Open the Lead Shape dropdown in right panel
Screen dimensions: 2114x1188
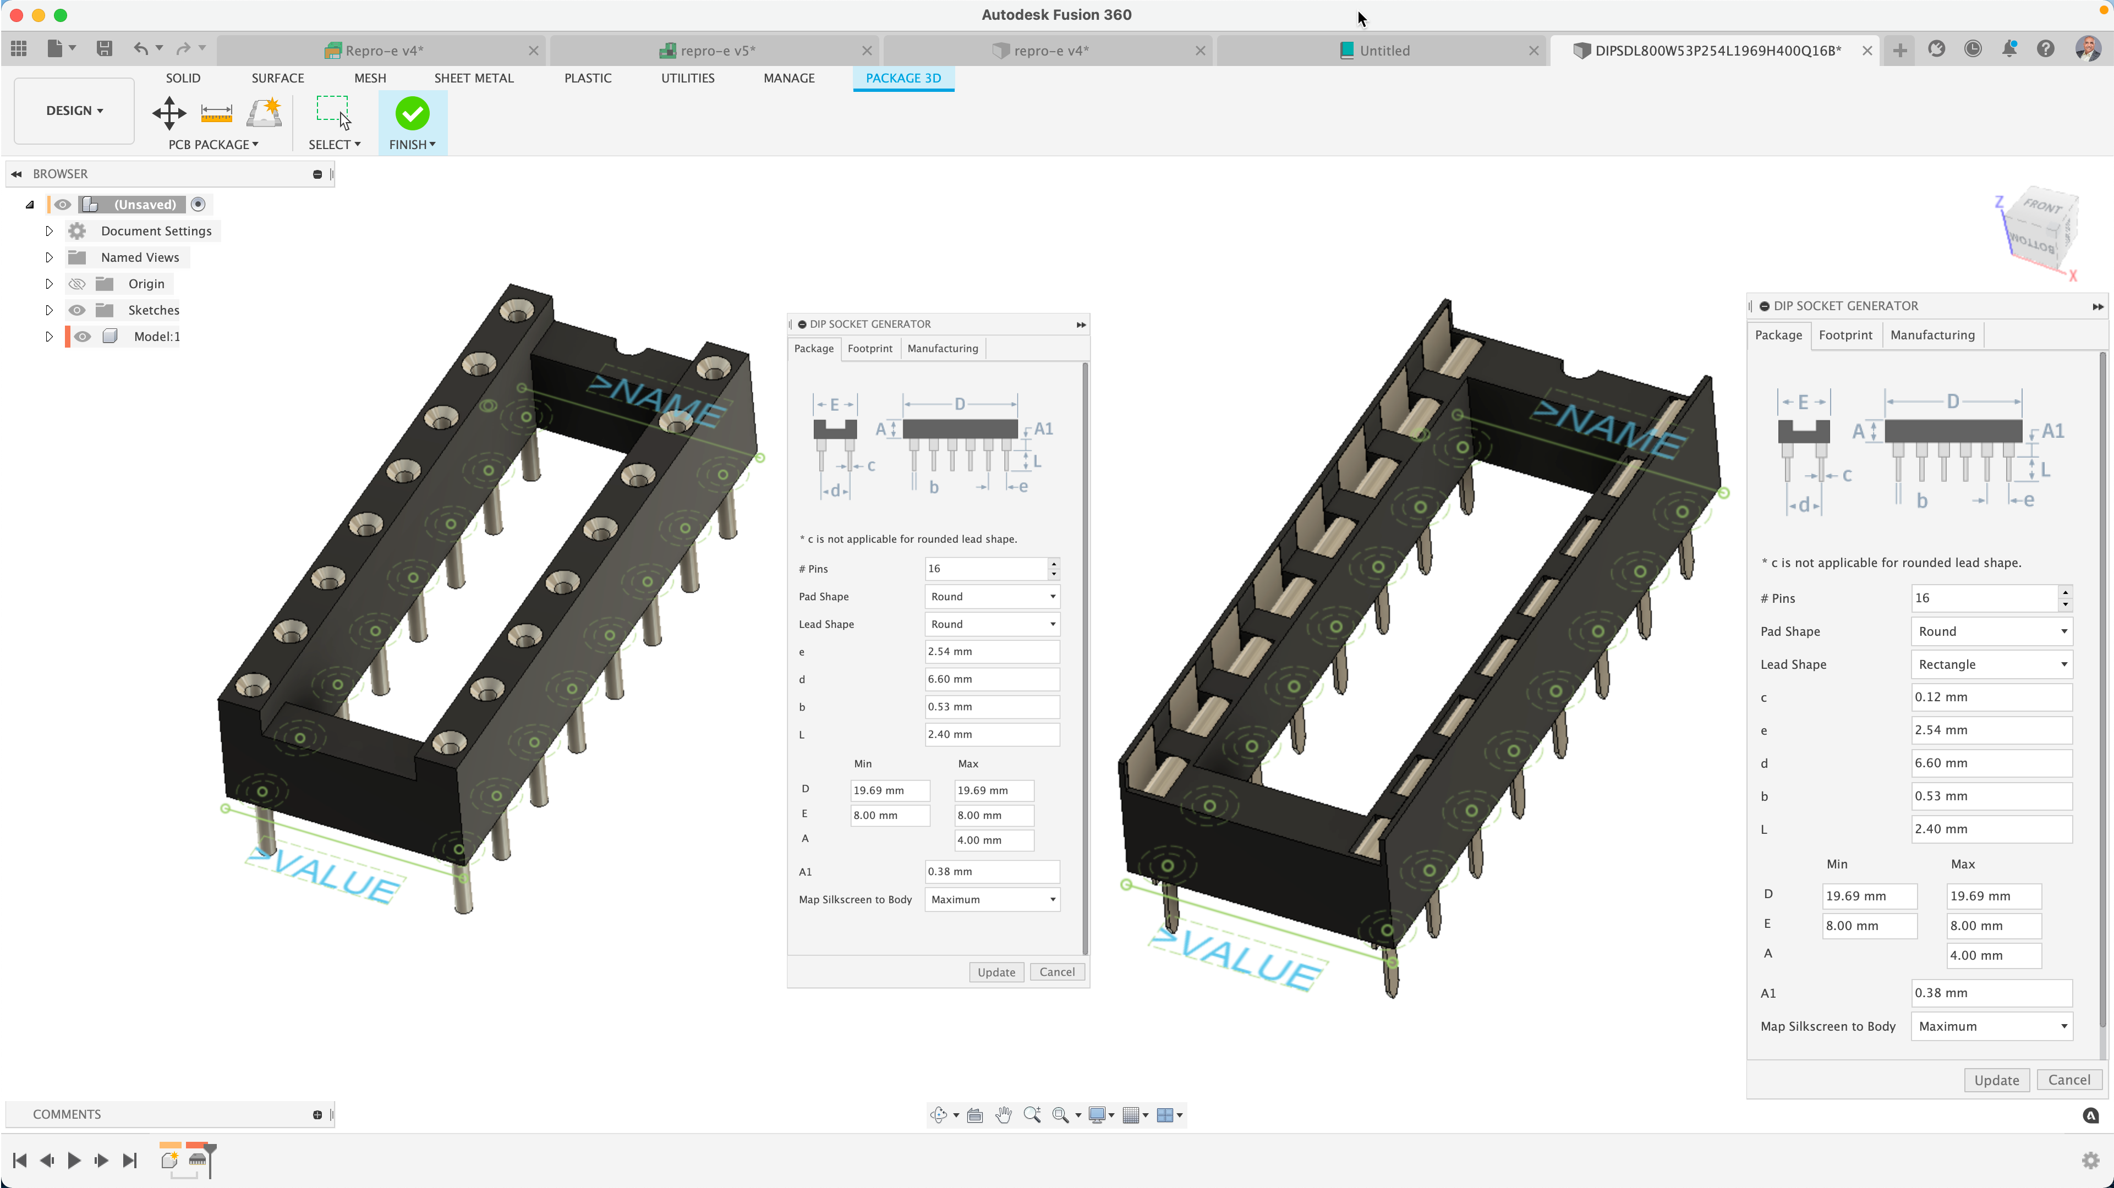click(1992, 664)
